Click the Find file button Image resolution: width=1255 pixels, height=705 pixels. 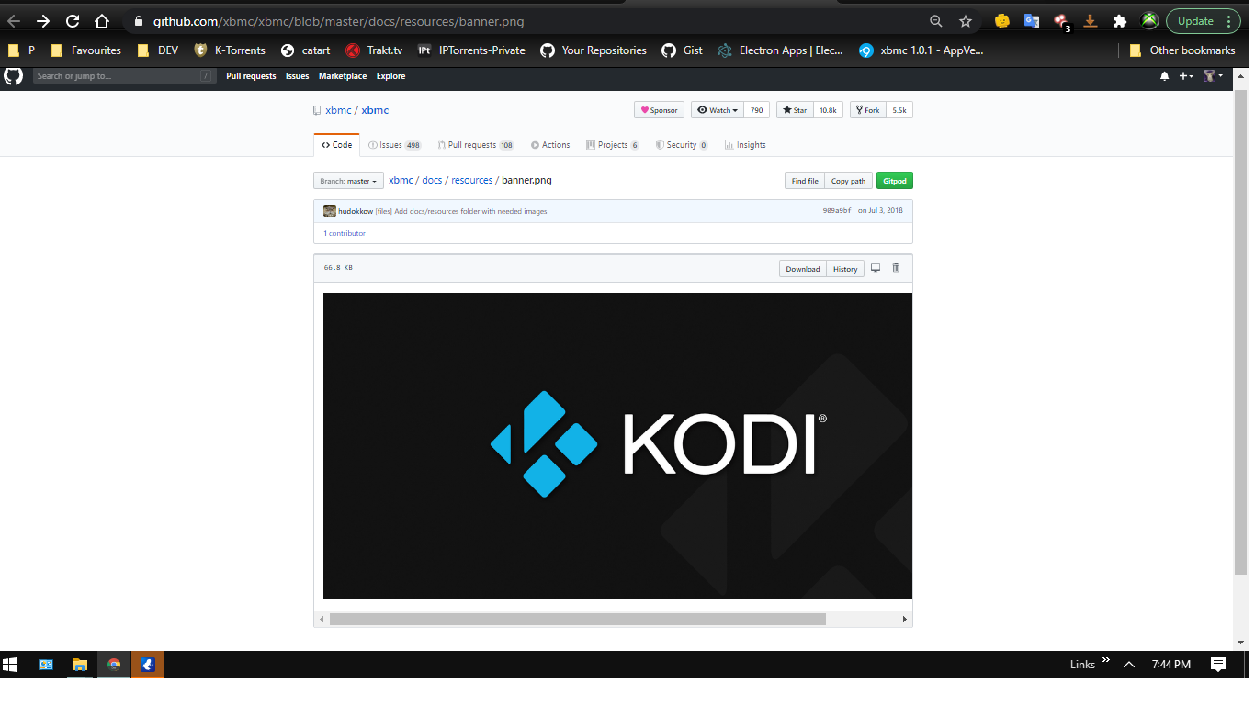coord(805,181)
